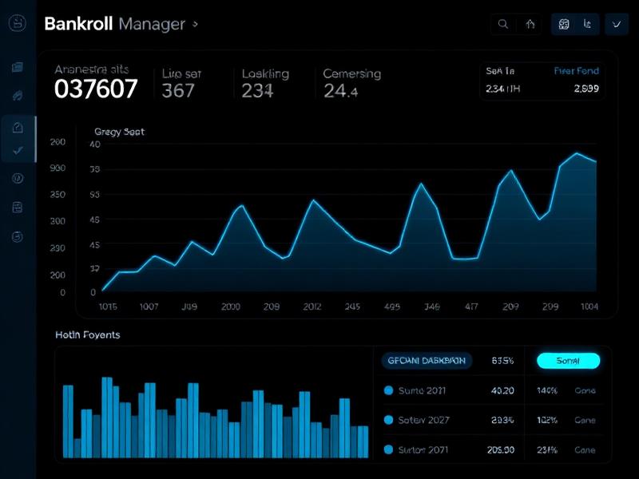Viewport: 639px width, 479px height.
Task: Click the circular B logo in the sidebar
Action: [x=17, y=23]
